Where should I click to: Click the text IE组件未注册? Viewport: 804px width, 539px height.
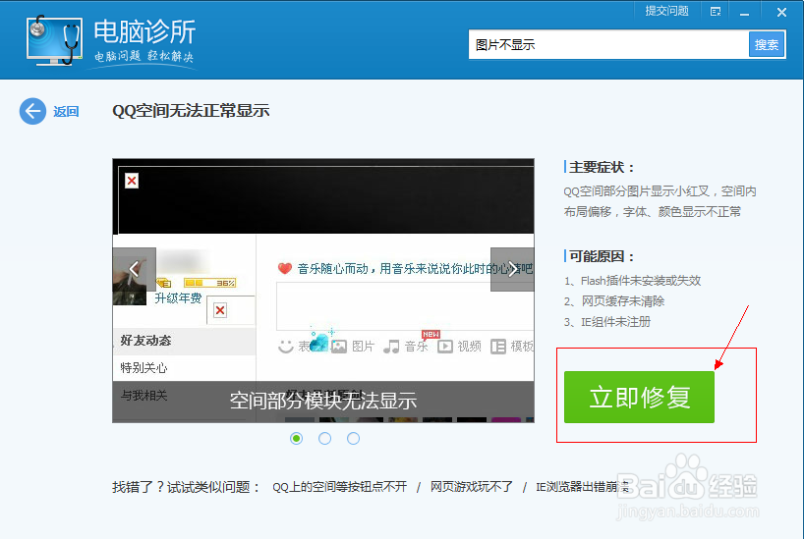point(615,322)
